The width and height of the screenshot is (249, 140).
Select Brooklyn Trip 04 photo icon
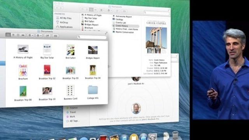point(93,70)
